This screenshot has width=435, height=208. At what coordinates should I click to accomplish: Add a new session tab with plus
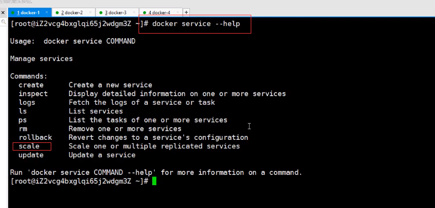point(186,12)
